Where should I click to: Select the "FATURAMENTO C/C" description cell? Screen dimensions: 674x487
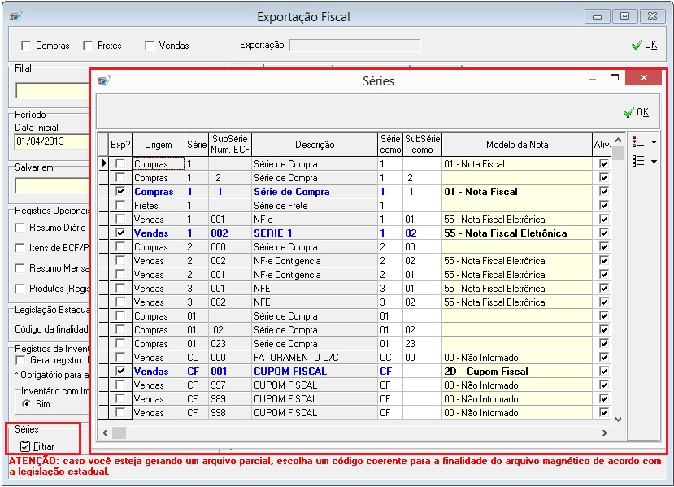[x=315, y=358]
